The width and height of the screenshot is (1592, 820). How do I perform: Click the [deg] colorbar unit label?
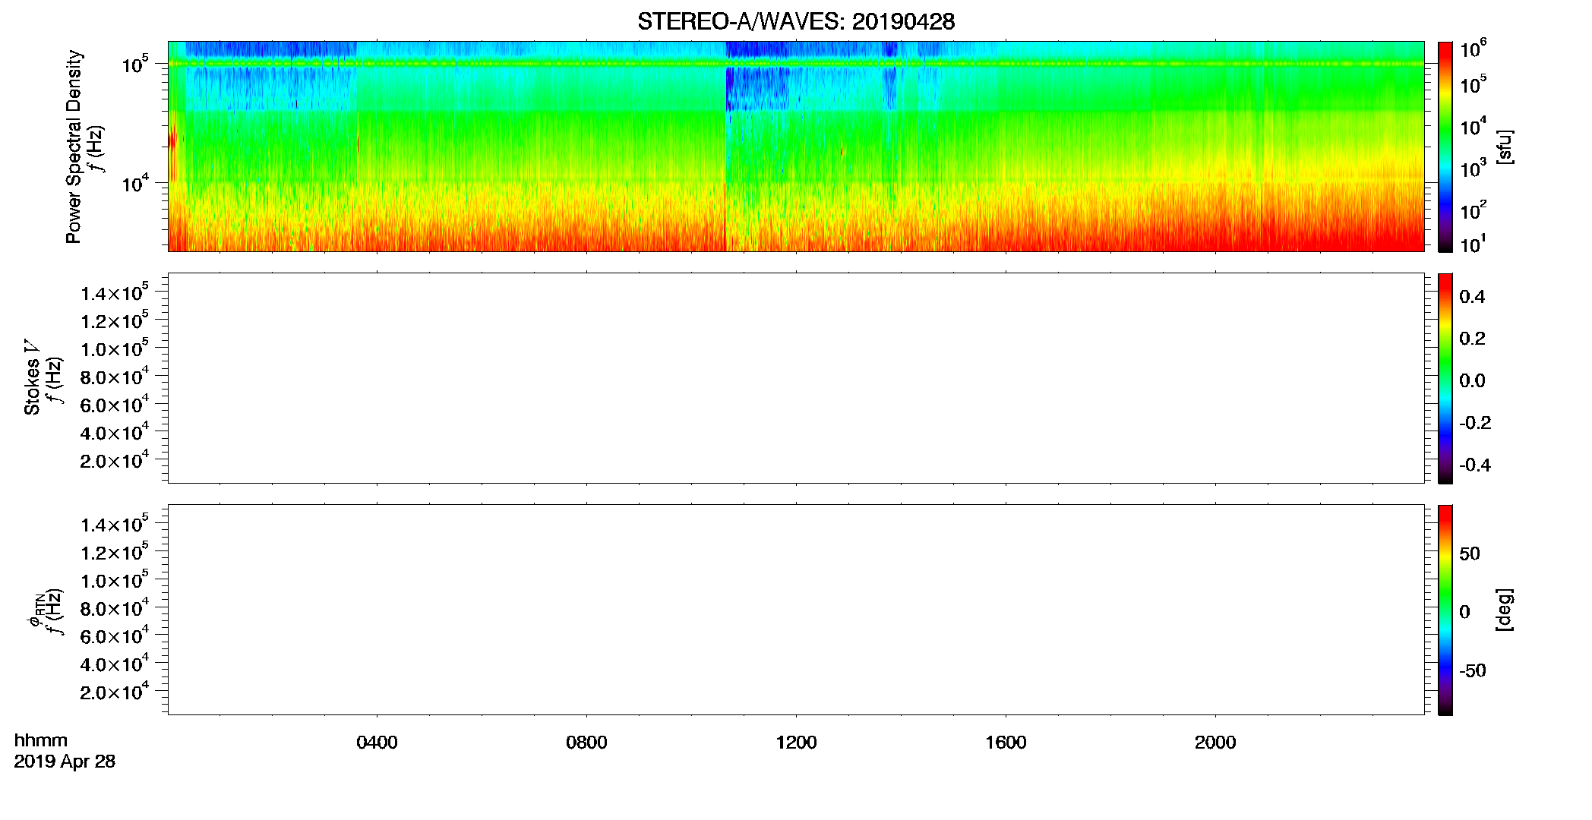pos(1505,610)
